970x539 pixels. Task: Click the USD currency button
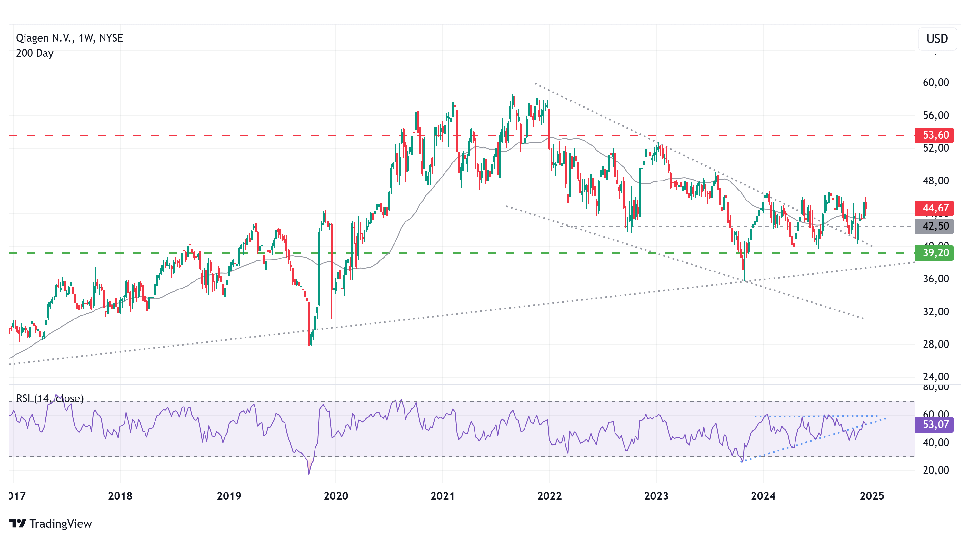(x=937, y=39)
